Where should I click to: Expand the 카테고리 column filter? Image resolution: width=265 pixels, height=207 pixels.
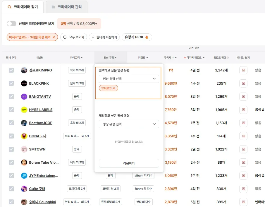76,58
